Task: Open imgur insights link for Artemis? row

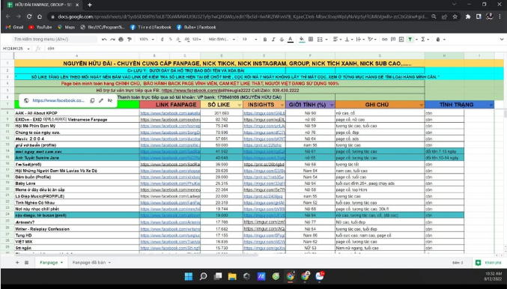Action: coord(264,222)
